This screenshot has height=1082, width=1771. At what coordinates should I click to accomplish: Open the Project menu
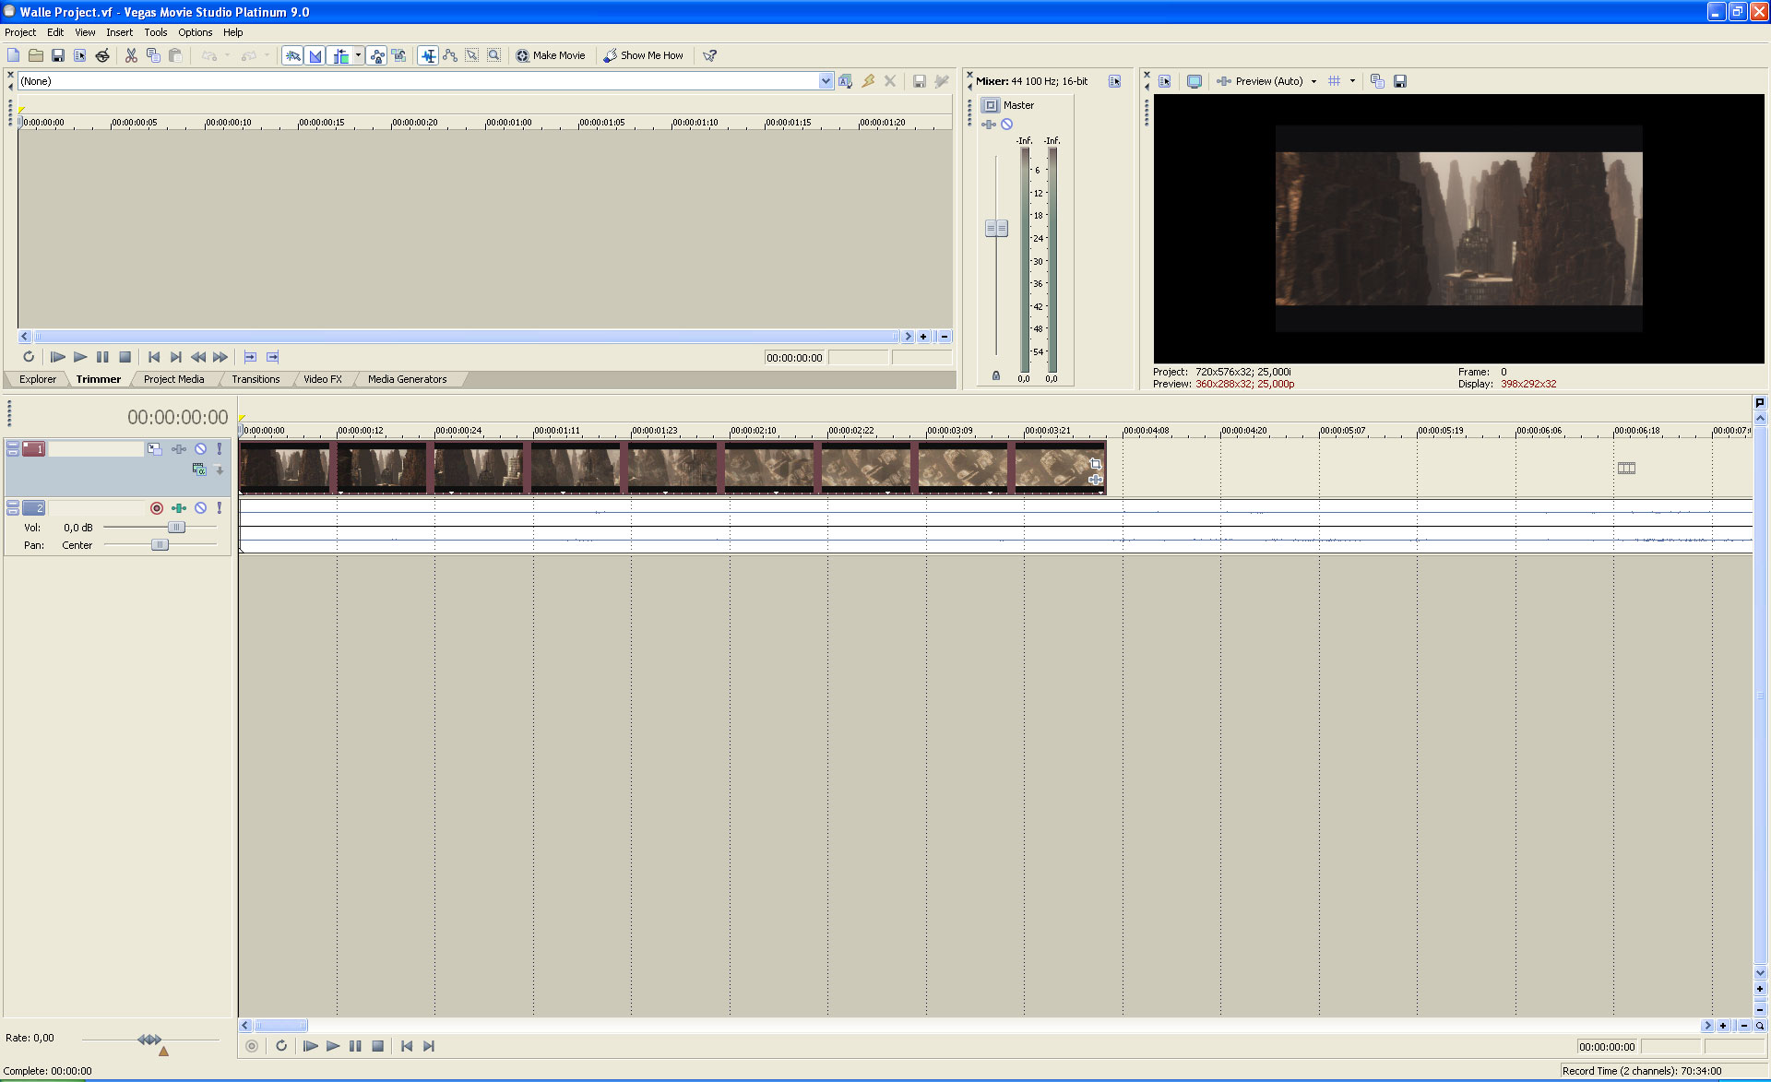point(20,32)
